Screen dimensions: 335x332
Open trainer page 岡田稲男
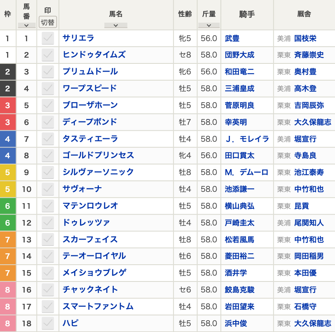click(309, 256)
